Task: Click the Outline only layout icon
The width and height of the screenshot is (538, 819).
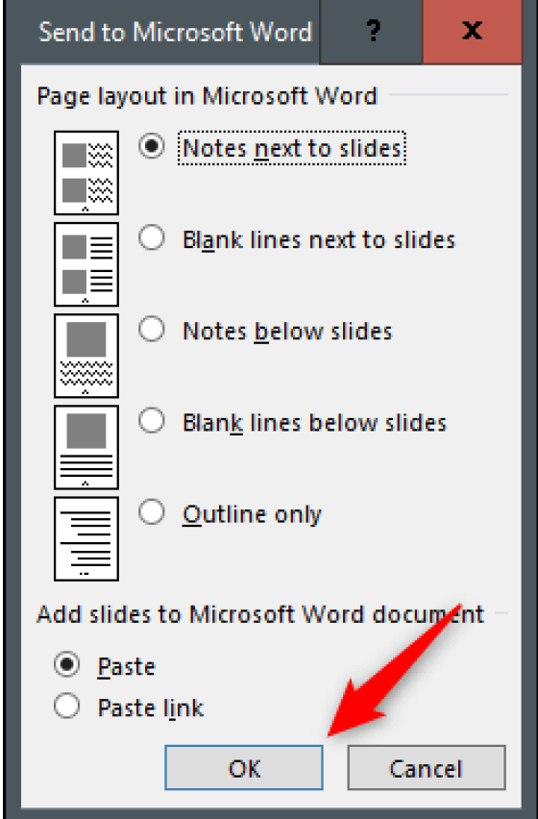Action: [x=86, y=538]
